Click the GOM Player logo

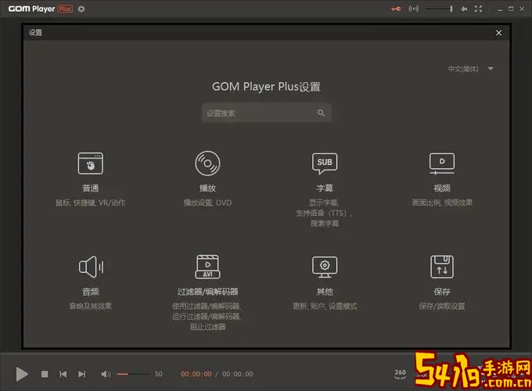[x=40, y=9]
